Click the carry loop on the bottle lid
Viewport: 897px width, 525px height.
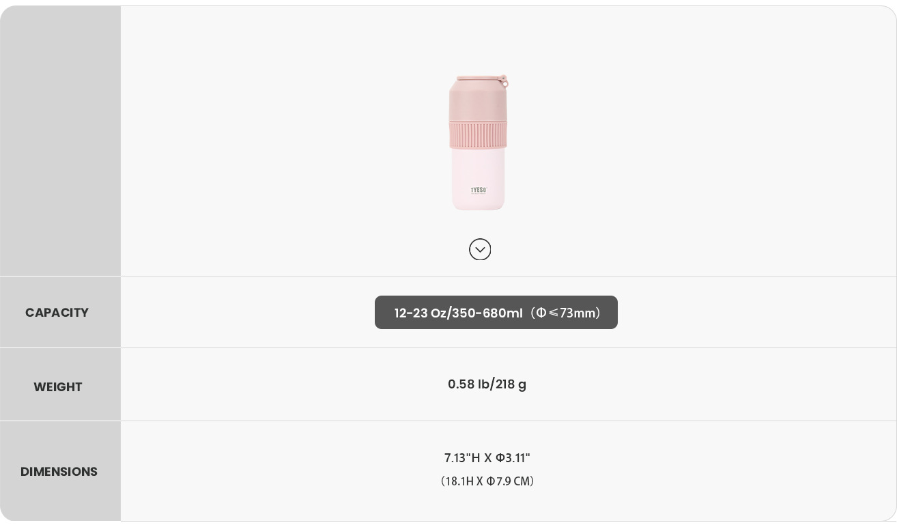coord(504,82)
